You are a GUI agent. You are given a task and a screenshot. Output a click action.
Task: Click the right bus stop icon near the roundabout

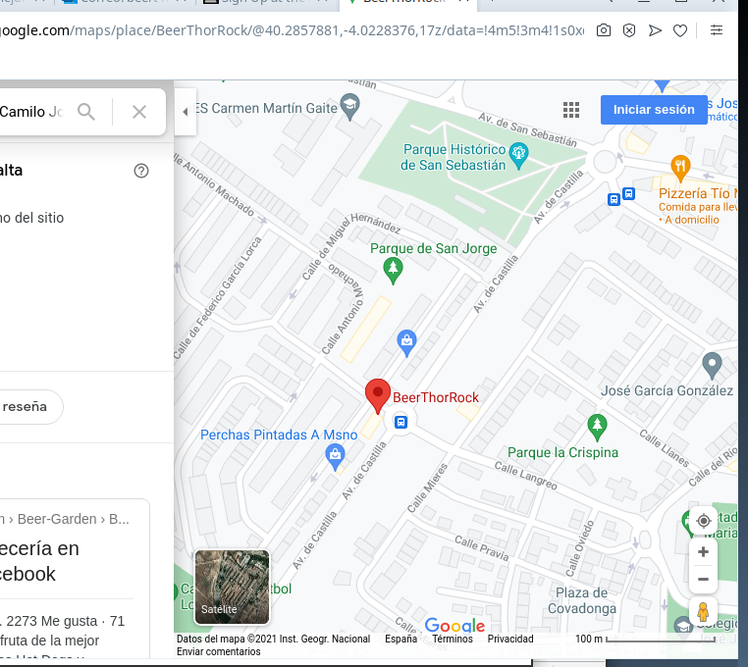tap(629, 193)
